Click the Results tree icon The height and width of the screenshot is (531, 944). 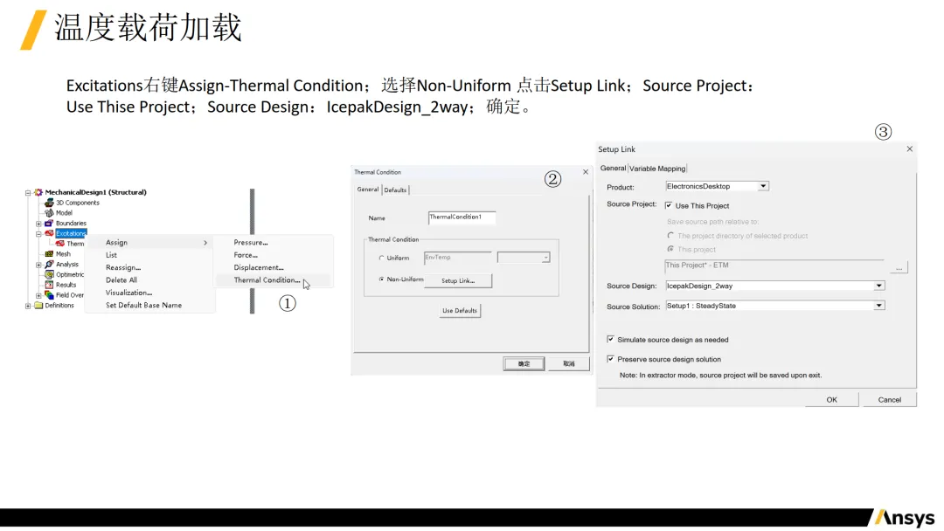(49, 285)
